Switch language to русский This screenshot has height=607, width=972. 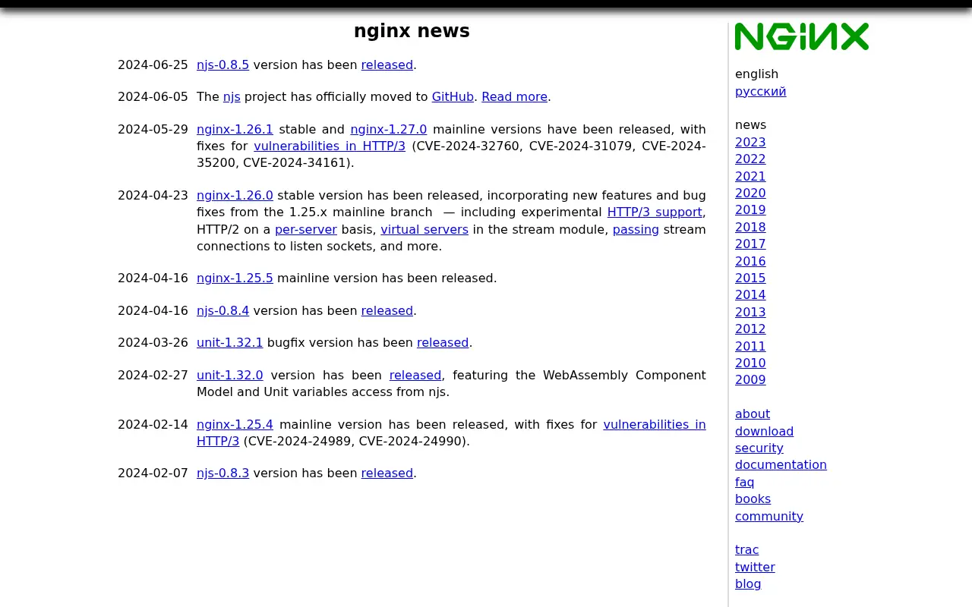tap(760, 92)
